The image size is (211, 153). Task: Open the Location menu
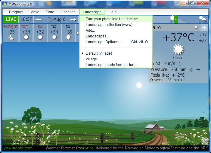[x=68, y=12]
